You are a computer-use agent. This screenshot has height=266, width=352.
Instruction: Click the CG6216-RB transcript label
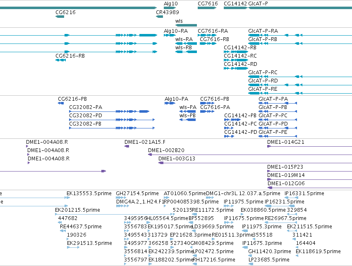70,56
